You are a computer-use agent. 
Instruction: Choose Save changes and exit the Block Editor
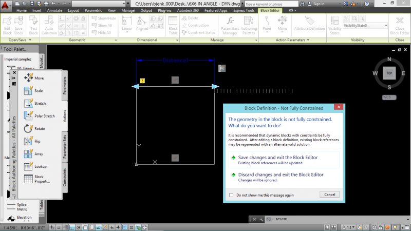pyautogui.click(x=284, y=160)
